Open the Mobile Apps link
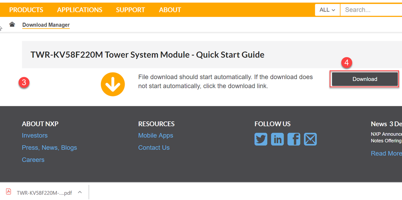 pos(156,135)
